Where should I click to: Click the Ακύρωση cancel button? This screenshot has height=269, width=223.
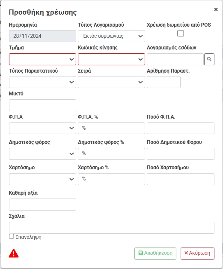point(197,254)
